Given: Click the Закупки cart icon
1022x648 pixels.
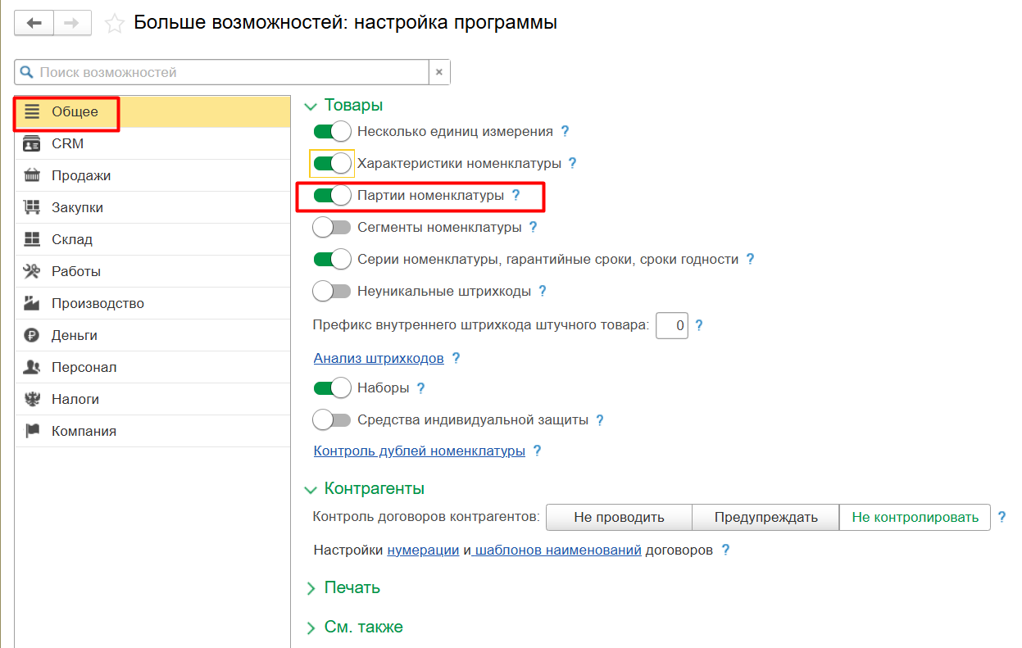Looking at the screenshot, I should pos(32,207).
